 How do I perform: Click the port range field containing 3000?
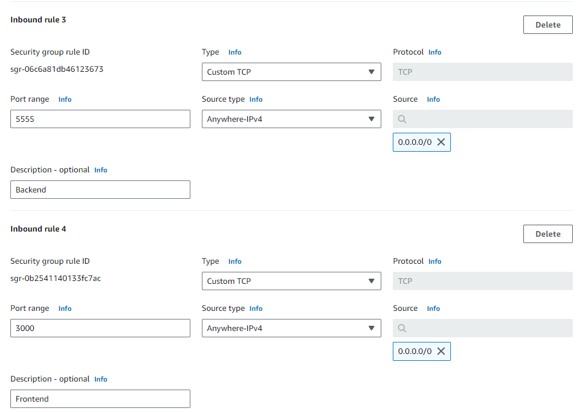click(x=100, y=328)
